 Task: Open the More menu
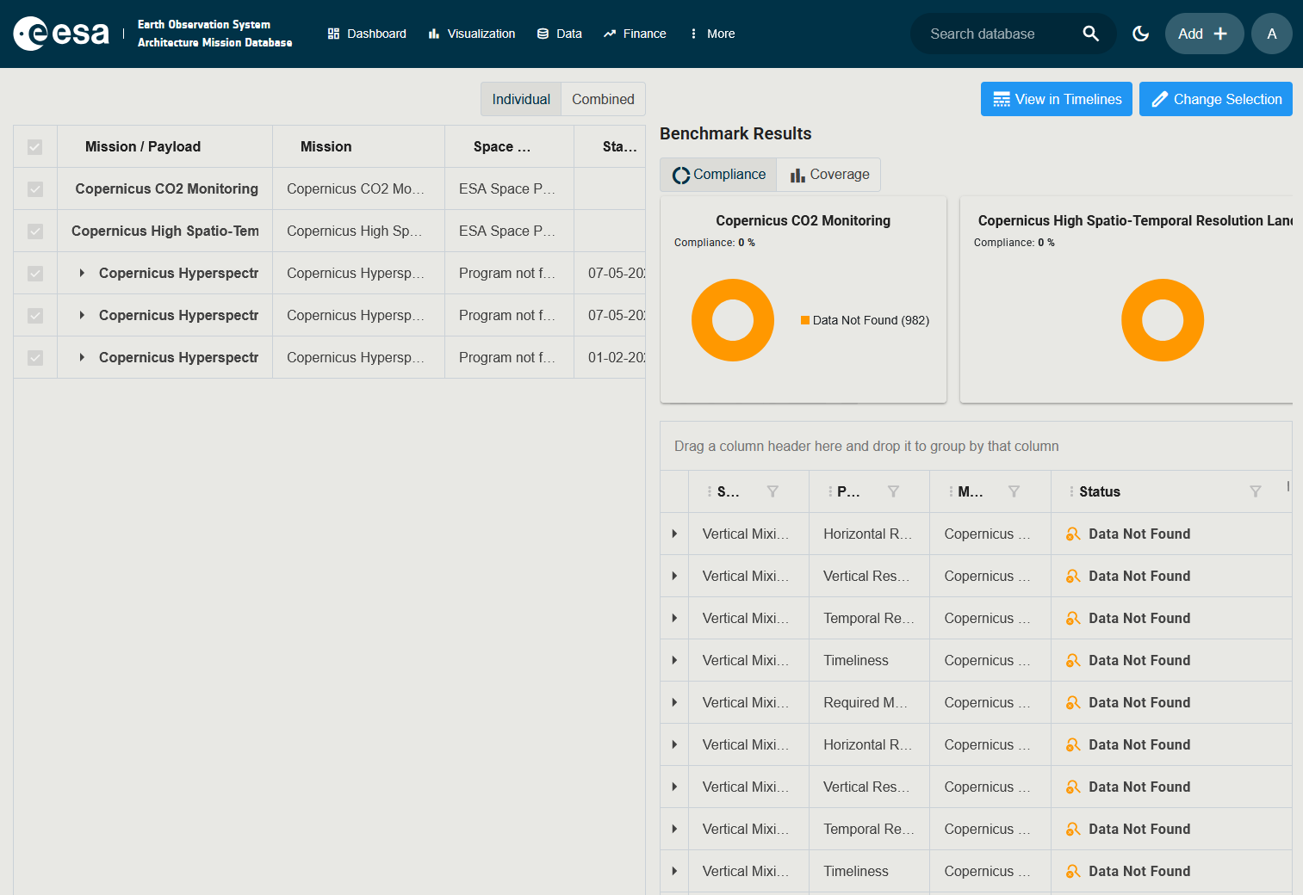[x=712, y=34]
